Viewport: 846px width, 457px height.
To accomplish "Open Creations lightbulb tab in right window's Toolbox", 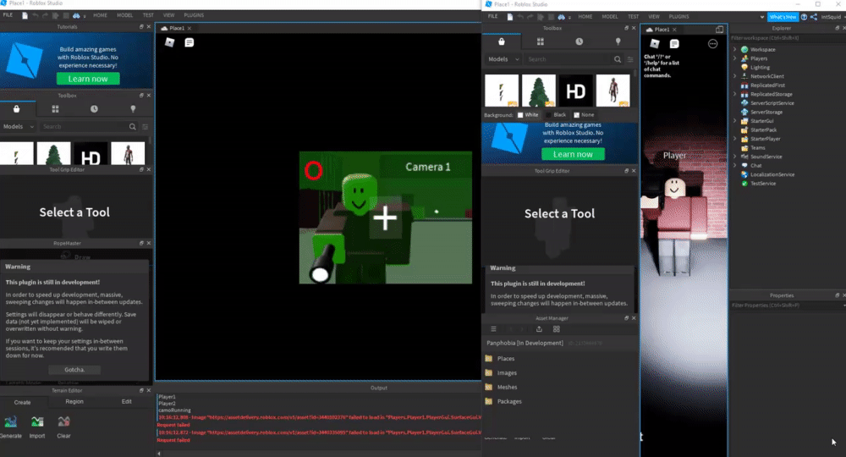I will coord(618,41).
